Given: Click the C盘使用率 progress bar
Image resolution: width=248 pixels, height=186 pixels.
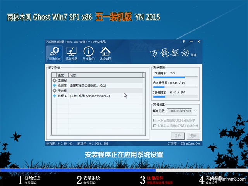Looking at the screenshot, I should (x=175, y=97).
